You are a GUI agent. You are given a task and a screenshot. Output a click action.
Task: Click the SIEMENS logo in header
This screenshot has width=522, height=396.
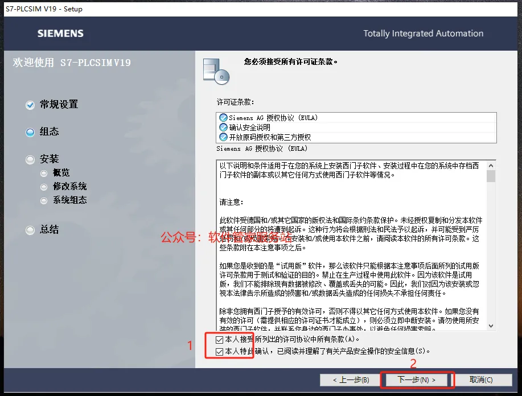pyautogui.click(x=60, y=34)
